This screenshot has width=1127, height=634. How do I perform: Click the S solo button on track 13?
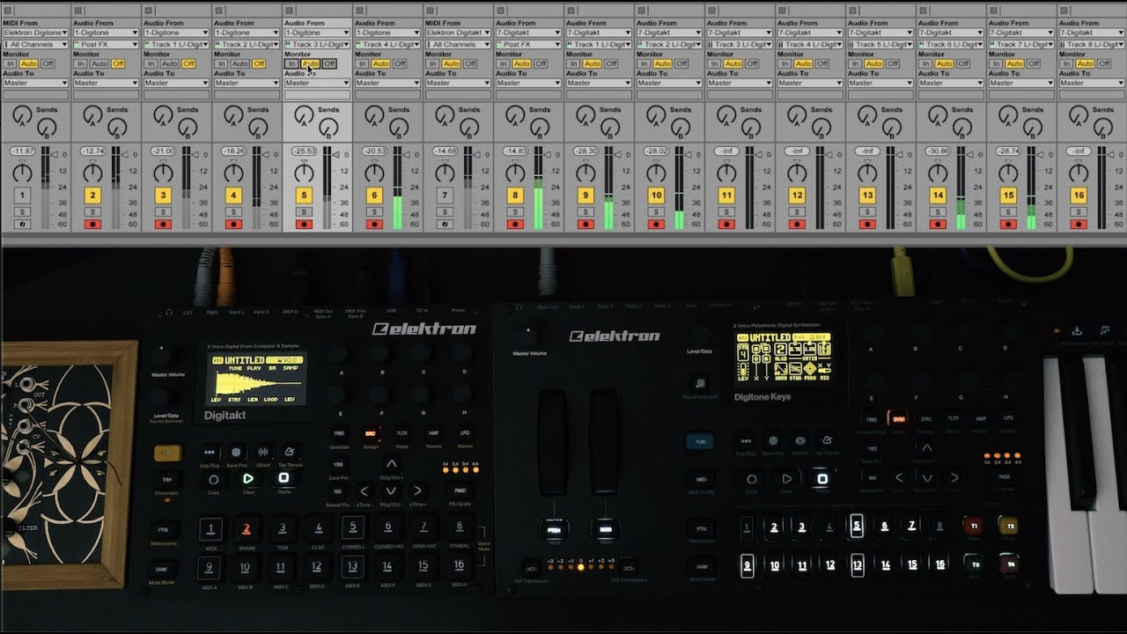867,211
